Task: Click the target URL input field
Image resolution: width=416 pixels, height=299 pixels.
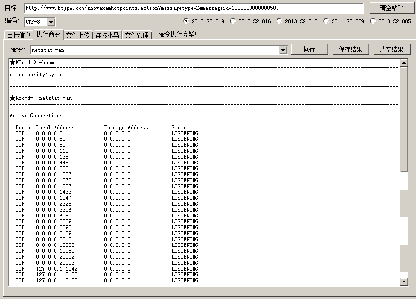Action: [194, 8]
